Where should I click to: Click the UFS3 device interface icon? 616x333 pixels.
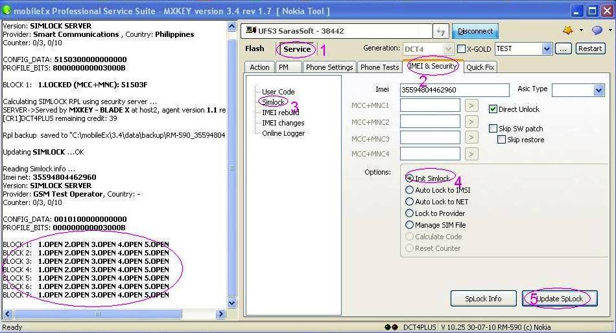[251, 30]
